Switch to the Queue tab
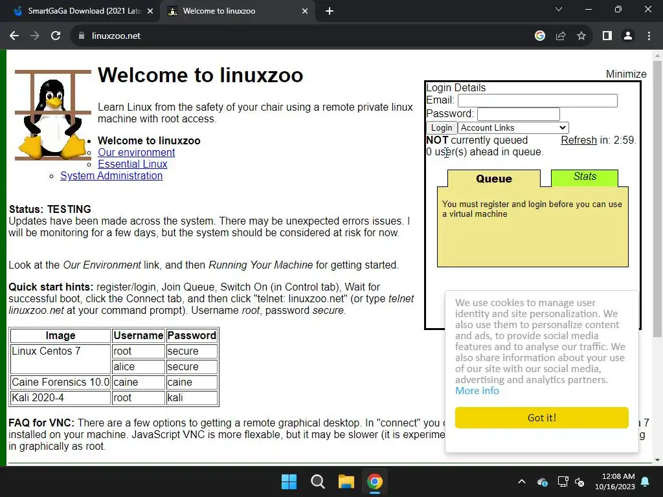663x497 pixels. coord(494,179)
